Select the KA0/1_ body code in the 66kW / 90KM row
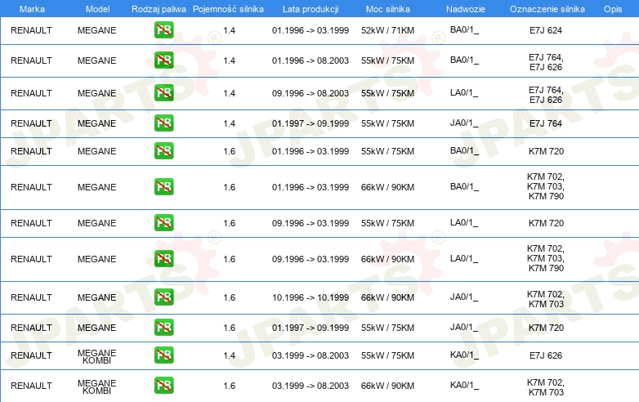The width and height of the screenshot is (639, 402). coord(465,386)
